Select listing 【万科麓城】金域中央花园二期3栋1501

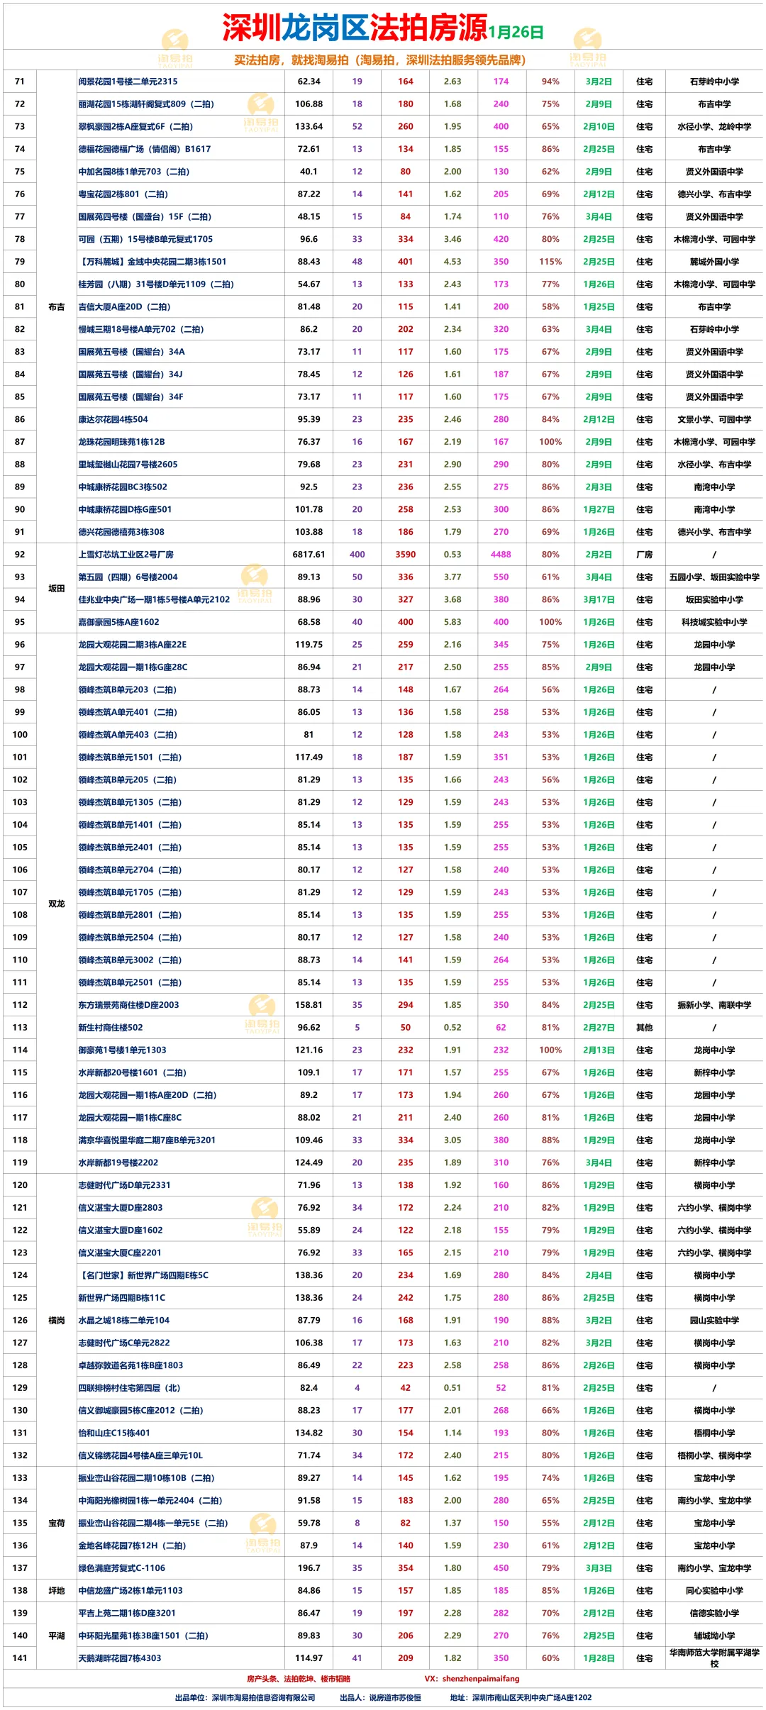click(152, 262)
